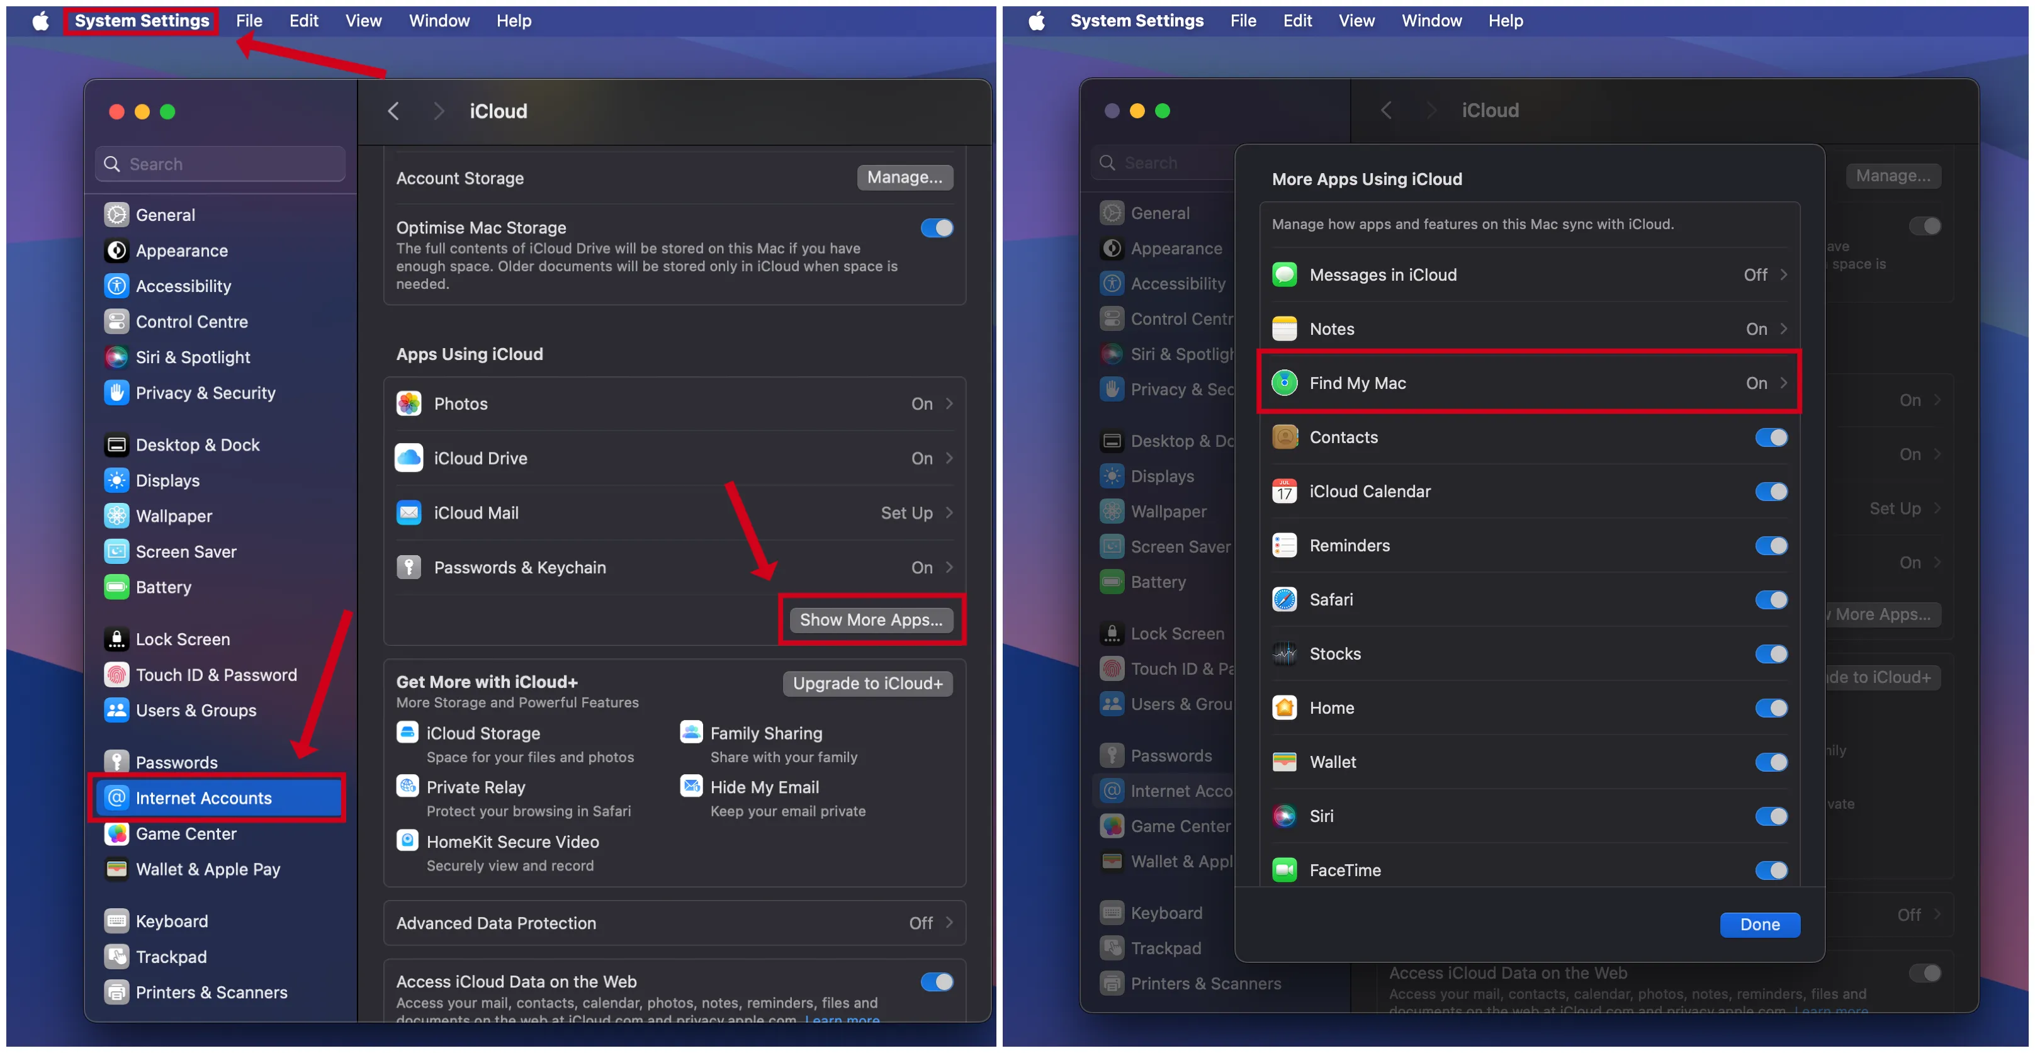The width and height of the screenshot is (2035, 1053).
Task: Toggle Stocks iCloud sync
Action: pos(1771,654)
